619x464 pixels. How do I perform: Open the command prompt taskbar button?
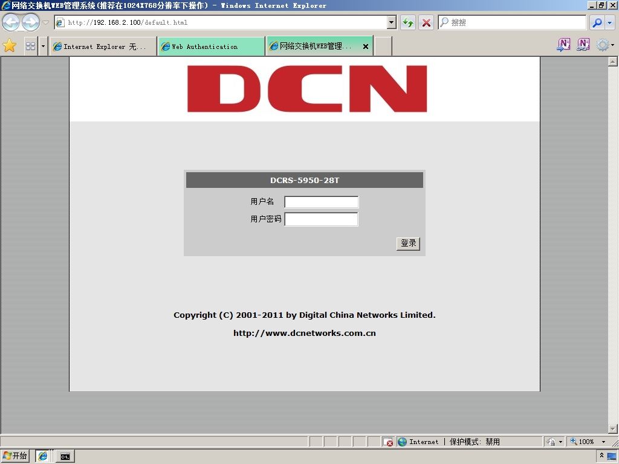[x=65, y=456]
